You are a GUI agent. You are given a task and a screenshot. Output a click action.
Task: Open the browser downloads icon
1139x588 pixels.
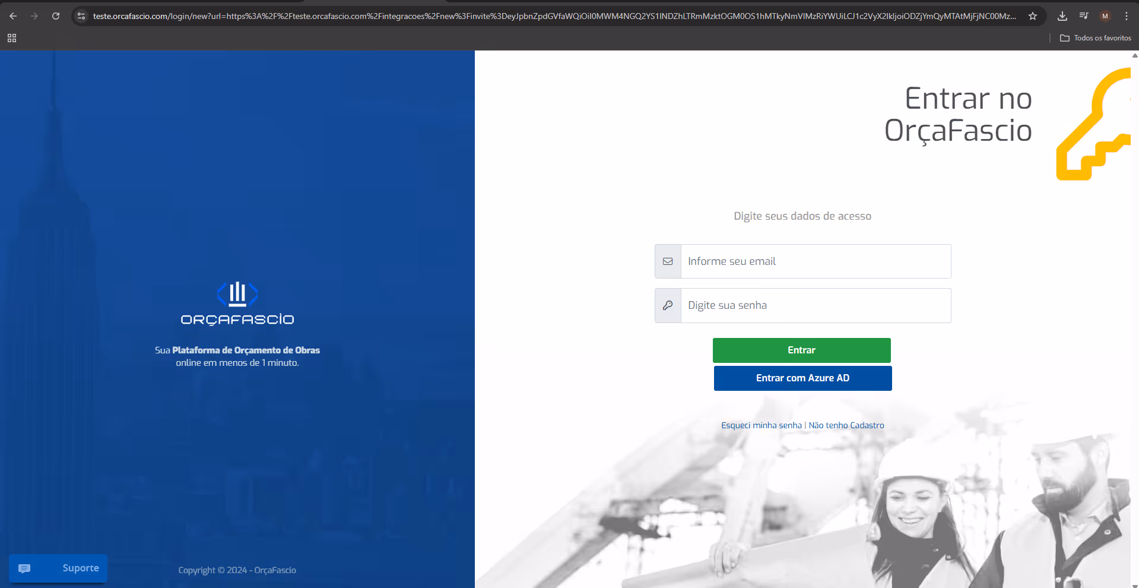pyautogui.click(x=1062, y=16)
